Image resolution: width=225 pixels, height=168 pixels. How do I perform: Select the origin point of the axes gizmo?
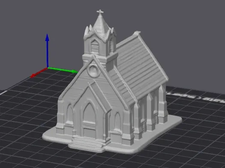click(48, 68)
